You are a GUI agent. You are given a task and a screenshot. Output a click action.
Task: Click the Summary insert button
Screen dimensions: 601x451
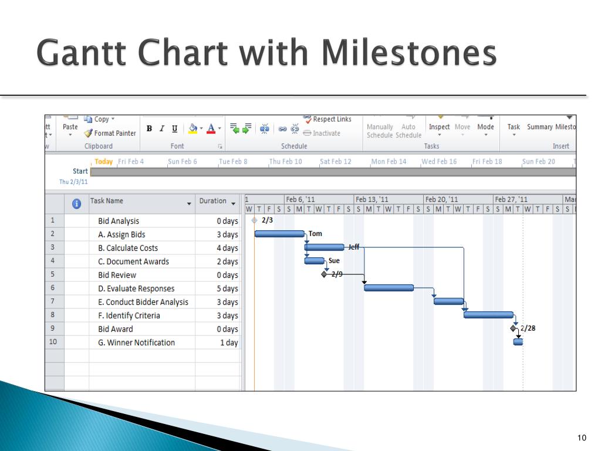click(x=540, y=127)
